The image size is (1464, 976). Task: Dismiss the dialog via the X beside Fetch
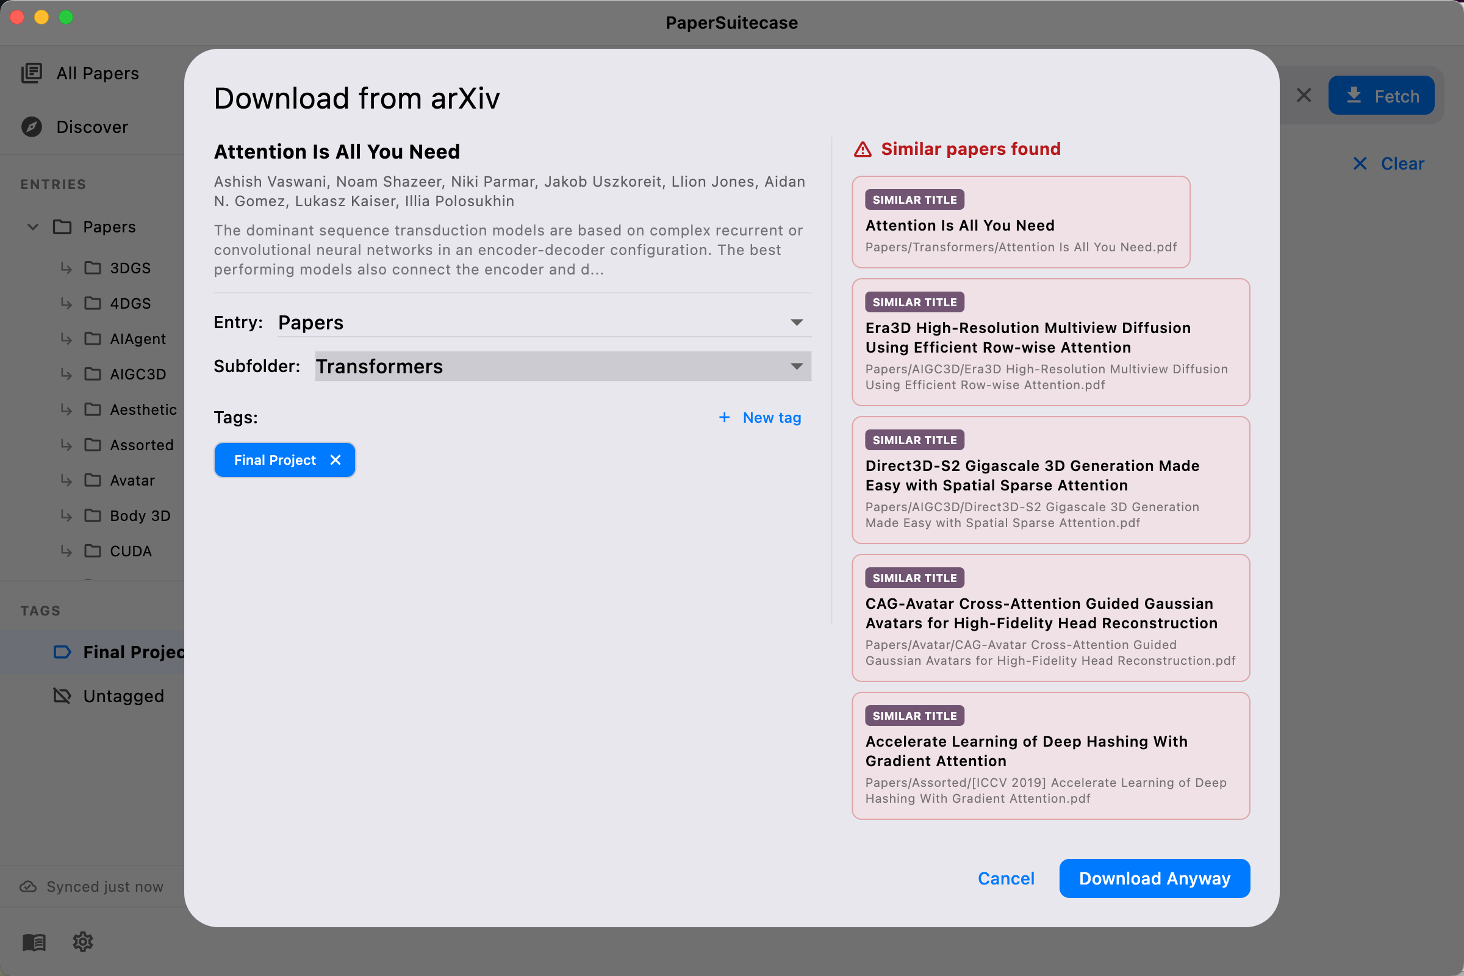pos(1304,95)
